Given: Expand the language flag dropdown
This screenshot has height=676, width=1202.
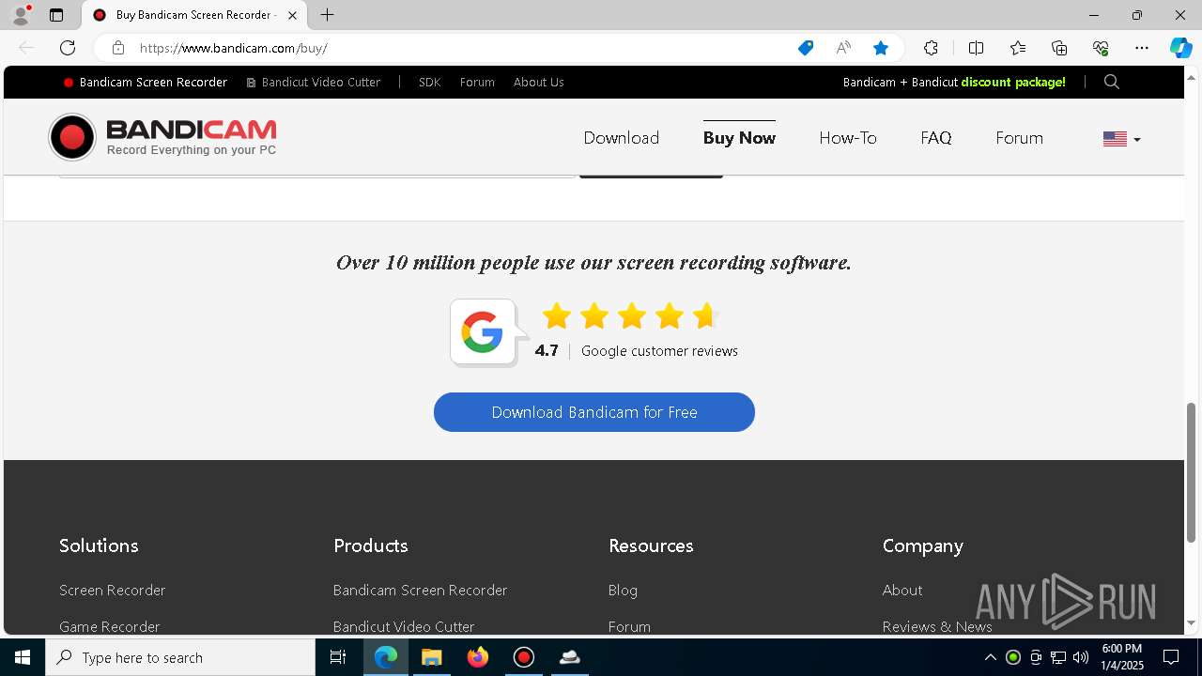Looking at the screenshot, I should [x=1121, y=139].
